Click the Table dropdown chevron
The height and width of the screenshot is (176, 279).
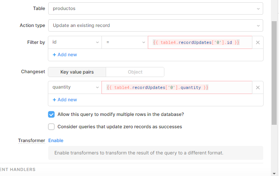point(258,9)
